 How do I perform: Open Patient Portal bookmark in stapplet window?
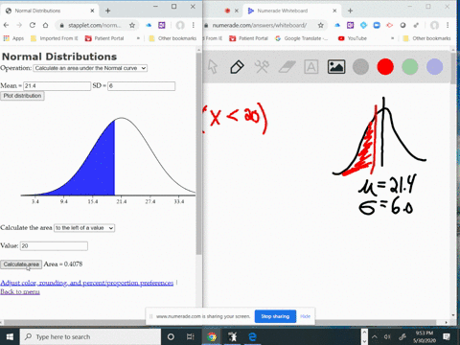click(104, 38)
